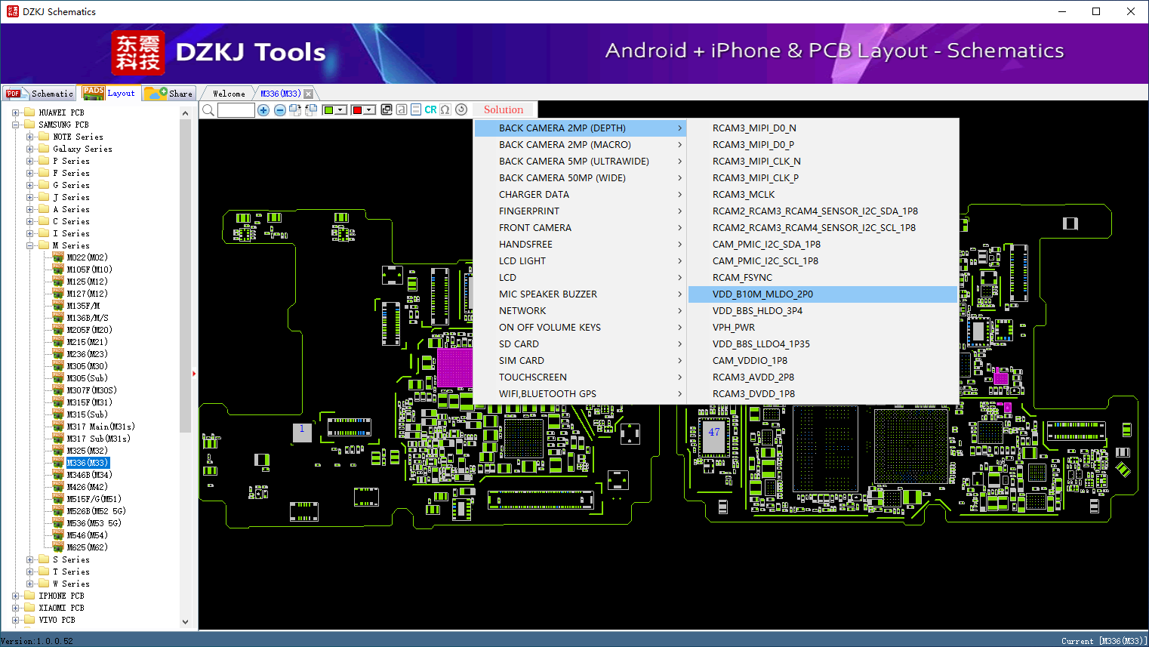
Task: Click the blue minus zoom-out icon
Action: 280,110
